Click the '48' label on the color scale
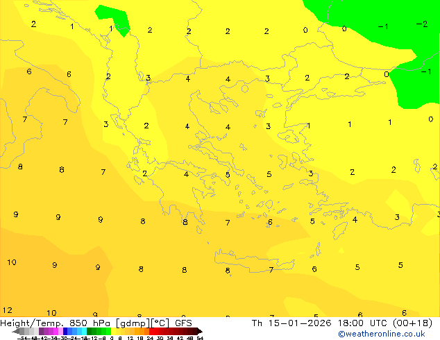The width and height of the screenshot is (440, 340). coord(189,338)
